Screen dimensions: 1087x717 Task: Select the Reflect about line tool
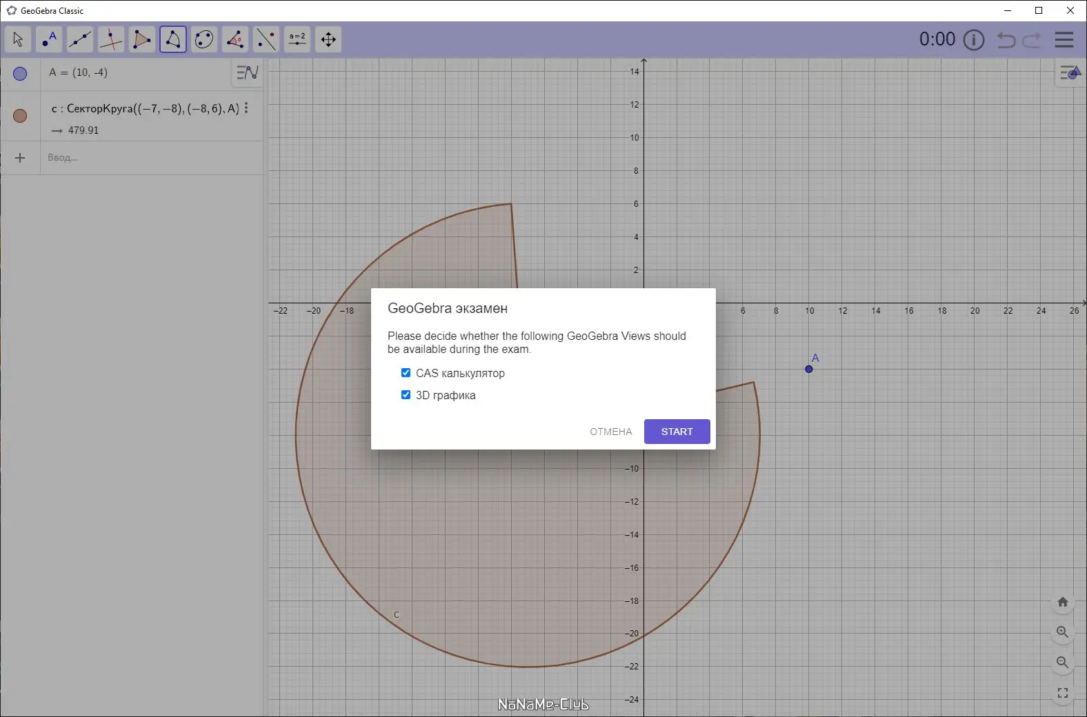pyautogui.click(x=266, y=39)
